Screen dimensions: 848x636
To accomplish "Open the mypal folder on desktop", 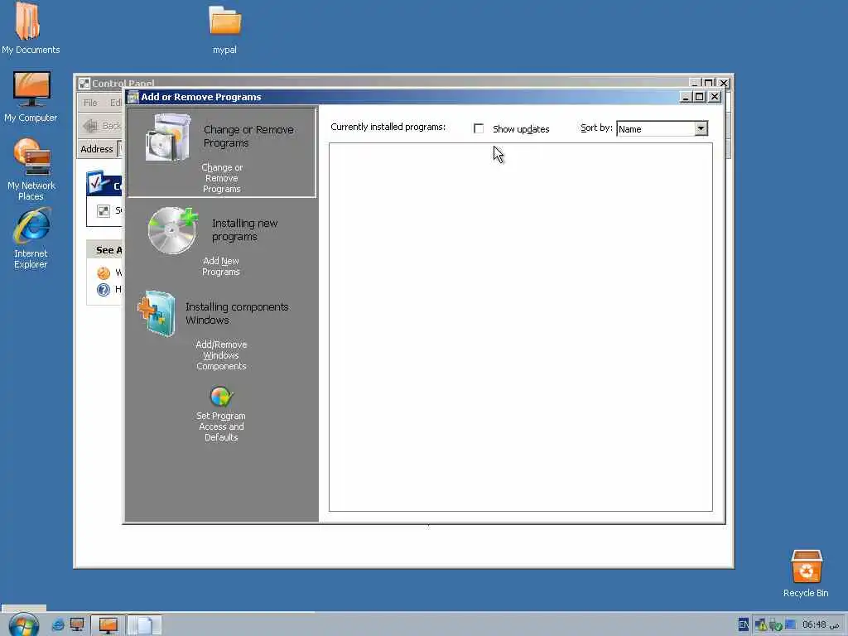I will [x=224, y=21].
